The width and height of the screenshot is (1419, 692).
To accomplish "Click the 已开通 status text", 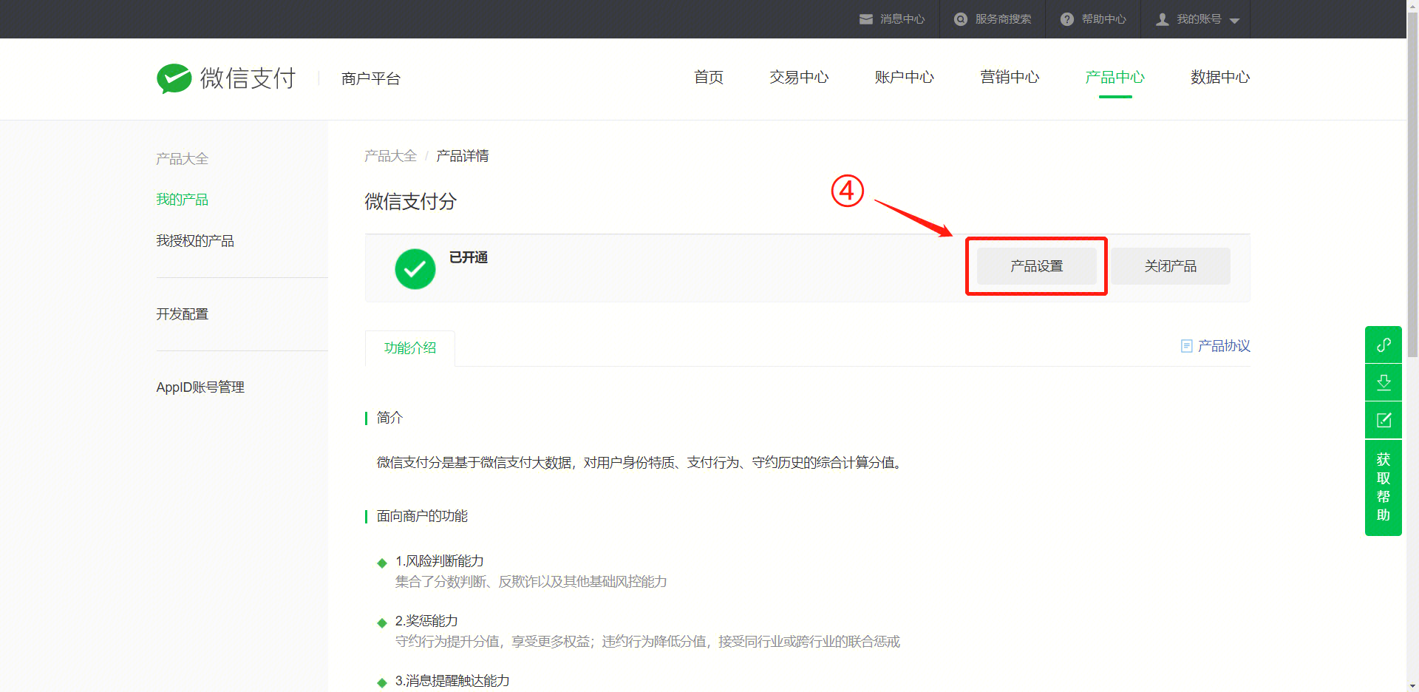I will click(469, 257).
